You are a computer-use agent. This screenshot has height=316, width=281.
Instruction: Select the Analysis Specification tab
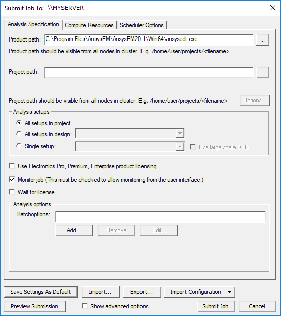pos(33,24)
